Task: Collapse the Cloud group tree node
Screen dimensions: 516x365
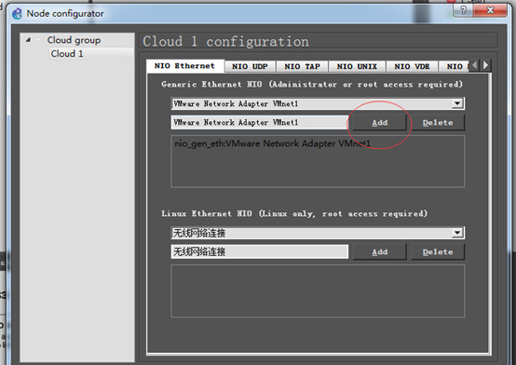Action: (x=29, y=40)
